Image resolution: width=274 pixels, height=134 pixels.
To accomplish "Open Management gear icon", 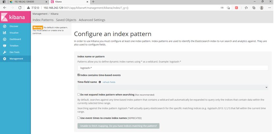I will 5,59.
